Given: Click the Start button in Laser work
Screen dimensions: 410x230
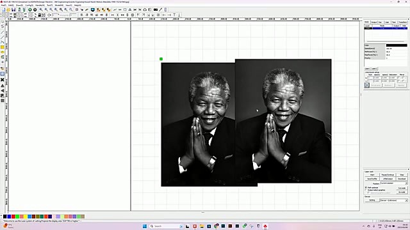Looking at the screenshot, I should [372, 174].
